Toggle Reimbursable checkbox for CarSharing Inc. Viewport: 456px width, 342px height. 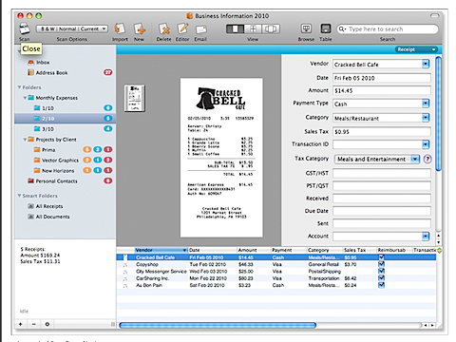point(381,278)
